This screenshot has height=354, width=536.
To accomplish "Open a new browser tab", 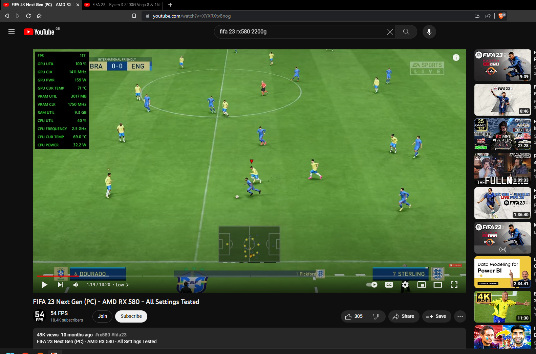I will [170, 5].
